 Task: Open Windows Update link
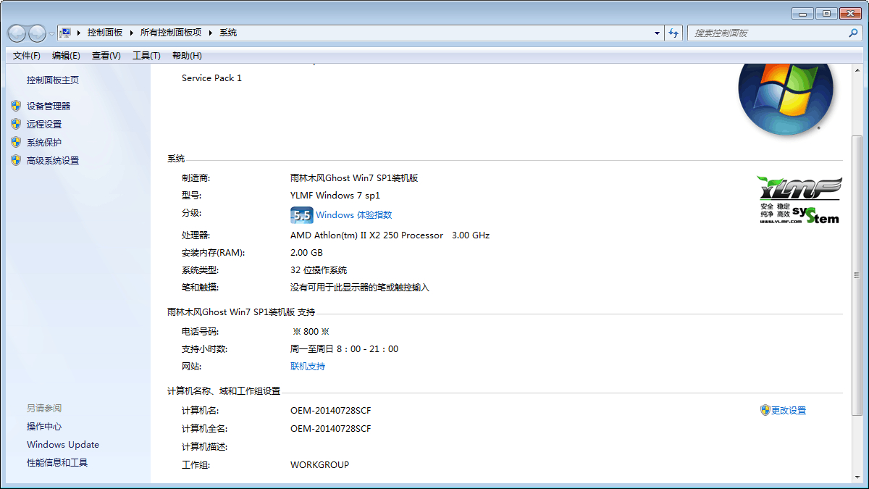(x=63, y=445)
